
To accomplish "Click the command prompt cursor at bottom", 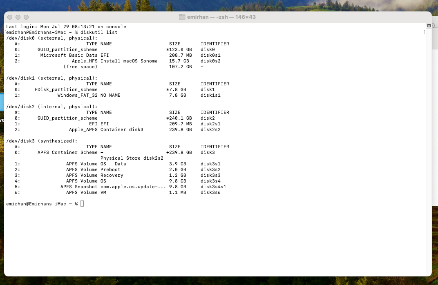I will (x=82, y=204).
